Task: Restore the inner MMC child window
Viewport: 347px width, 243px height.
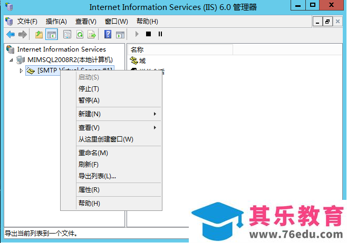Action: tap(327, 22)
